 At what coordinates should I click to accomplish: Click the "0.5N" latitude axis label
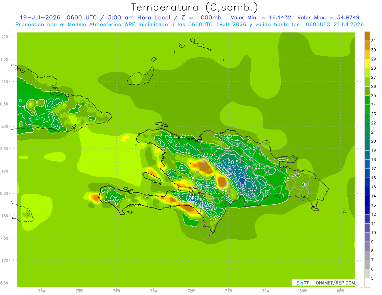click(x=4, y=104)
